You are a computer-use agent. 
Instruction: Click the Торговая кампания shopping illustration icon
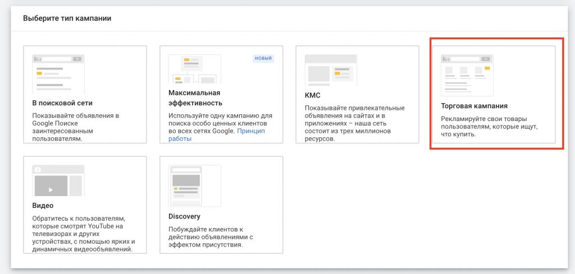(467, 75)
